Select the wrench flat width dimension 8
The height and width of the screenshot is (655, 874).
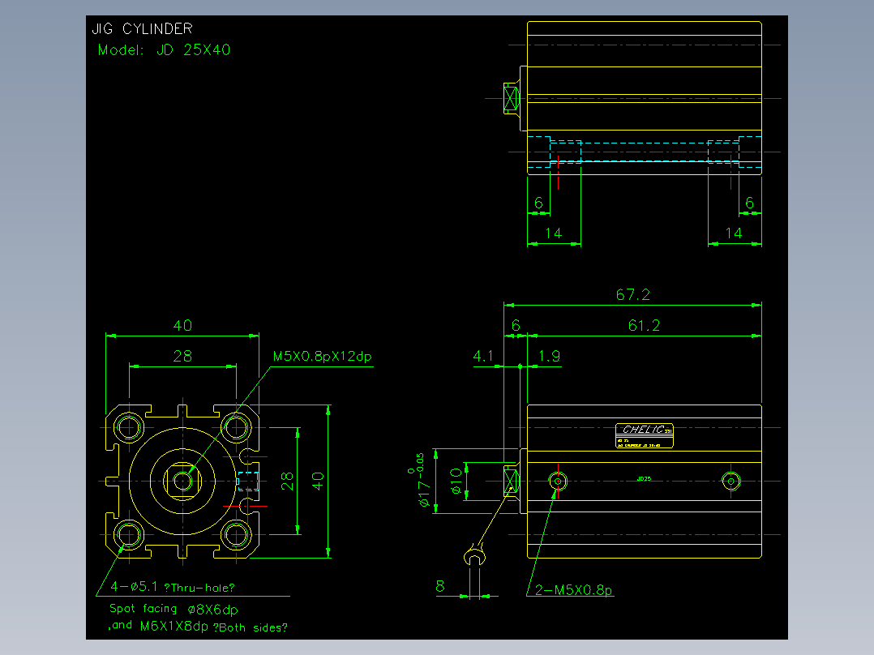click(x=440, y=586)
